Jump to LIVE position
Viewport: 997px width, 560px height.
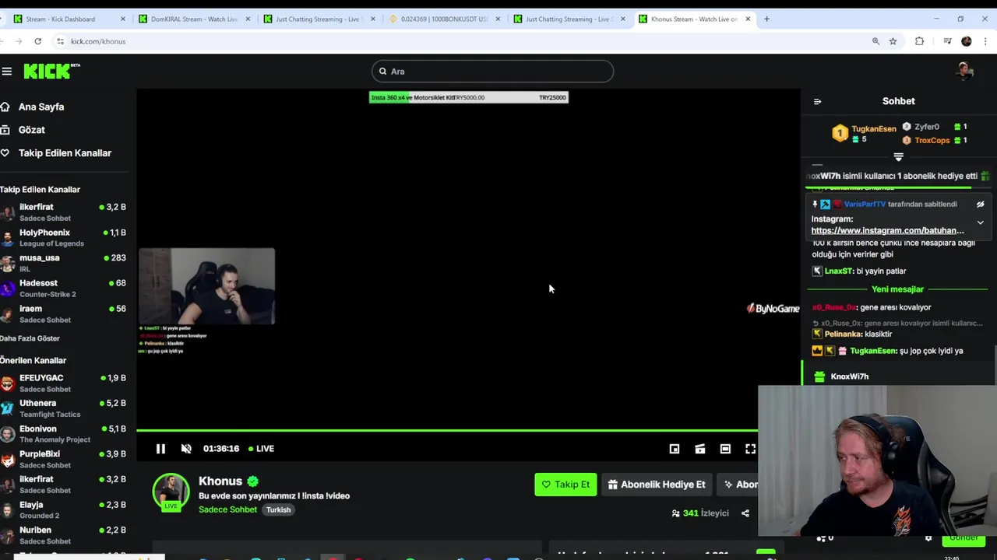point(261,449)
